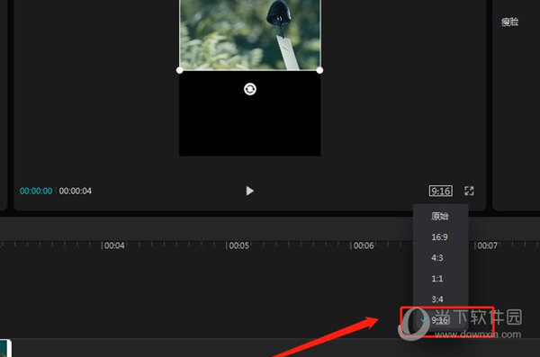The height and width of the screenshot is (357, 540).
Task: Click the total duration 00:00:04 label
Action: [x=76, y=191]
